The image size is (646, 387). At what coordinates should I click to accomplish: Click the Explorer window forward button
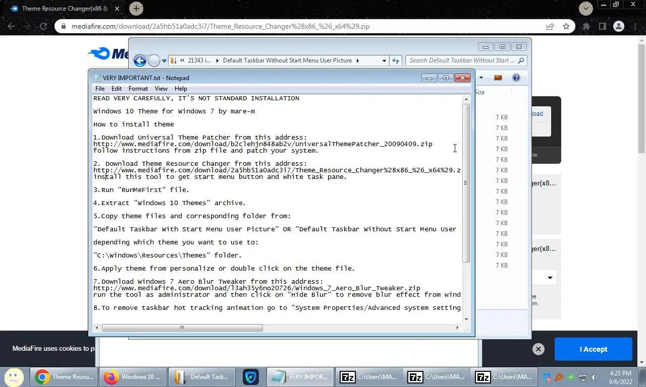154,60
